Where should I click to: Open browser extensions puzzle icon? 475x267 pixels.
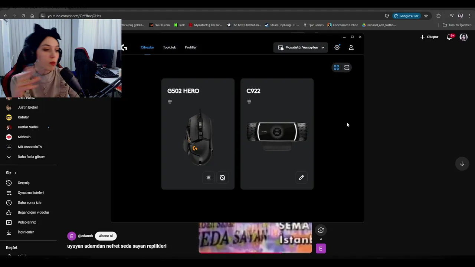[x=439, y=16]
